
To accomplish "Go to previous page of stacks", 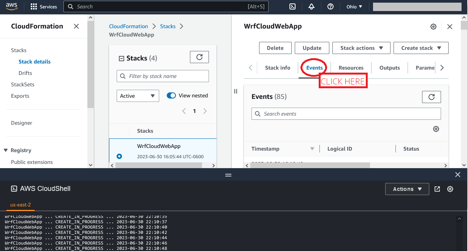I will 184,111.
